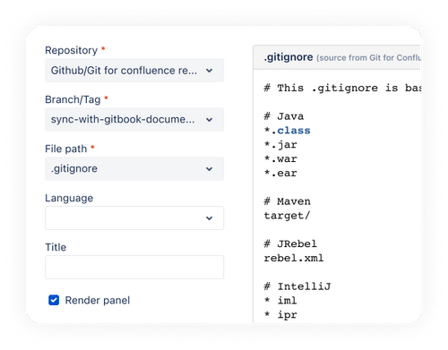Open the sync-with-gitbook branch selector
This screenshot has width=448, height=350.
point(134,120)
